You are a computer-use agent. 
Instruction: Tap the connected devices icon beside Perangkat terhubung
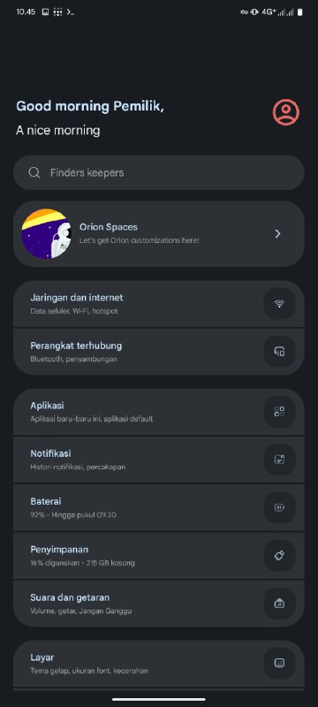click(279, 351)
